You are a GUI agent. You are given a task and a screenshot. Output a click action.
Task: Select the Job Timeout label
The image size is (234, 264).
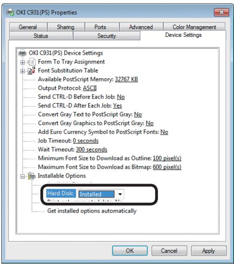click(x=55, y=141)
